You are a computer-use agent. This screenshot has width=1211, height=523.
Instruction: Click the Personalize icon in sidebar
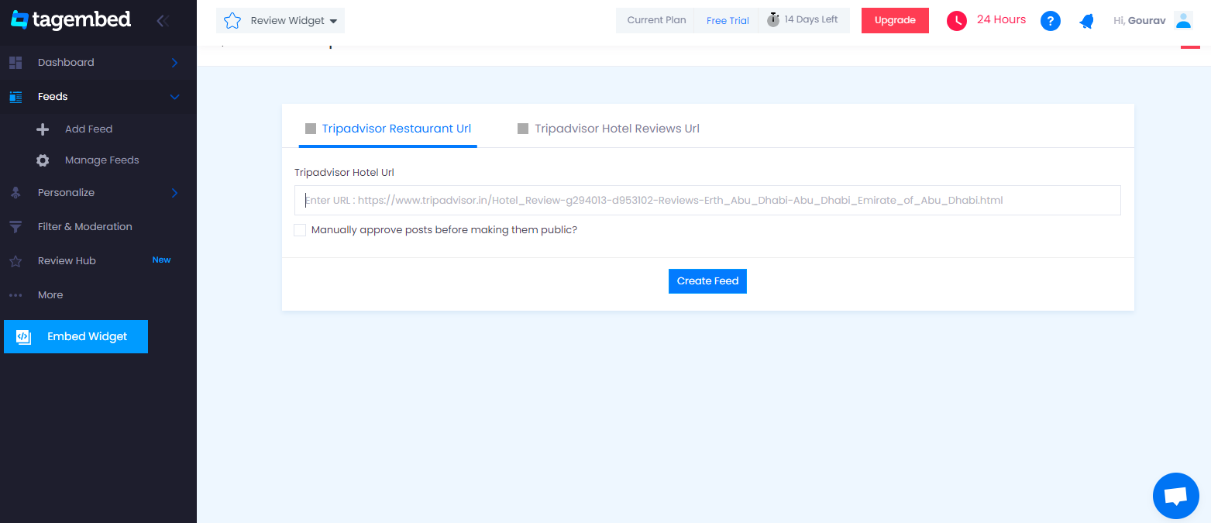click(x=15, y=193)
